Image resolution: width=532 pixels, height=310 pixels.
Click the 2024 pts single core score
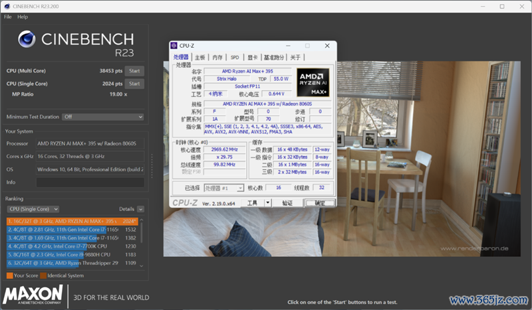tap(112, 84)
